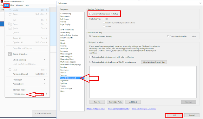
Task: Select JavaScript category
Action: click(x=64, y=48)
